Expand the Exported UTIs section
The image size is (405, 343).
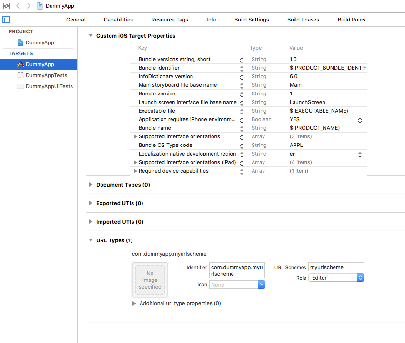click(91, 203)
